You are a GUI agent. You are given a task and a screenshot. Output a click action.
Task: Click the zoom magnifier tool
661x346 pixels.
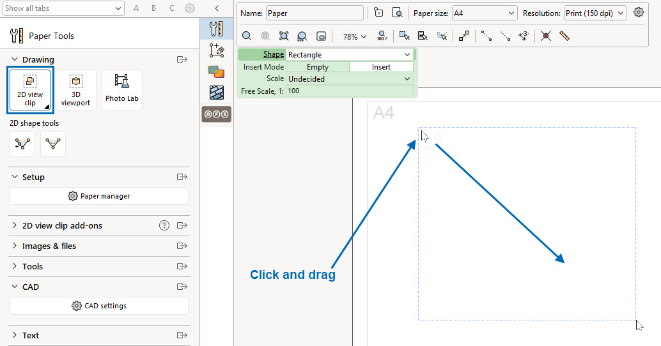(x=247, y=36)
